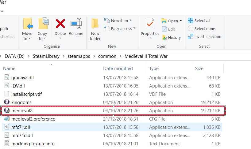The height and width of the screenshot is (149, 251).
Task: Click the Move to folder icon
Action: (x=28, y=24)
